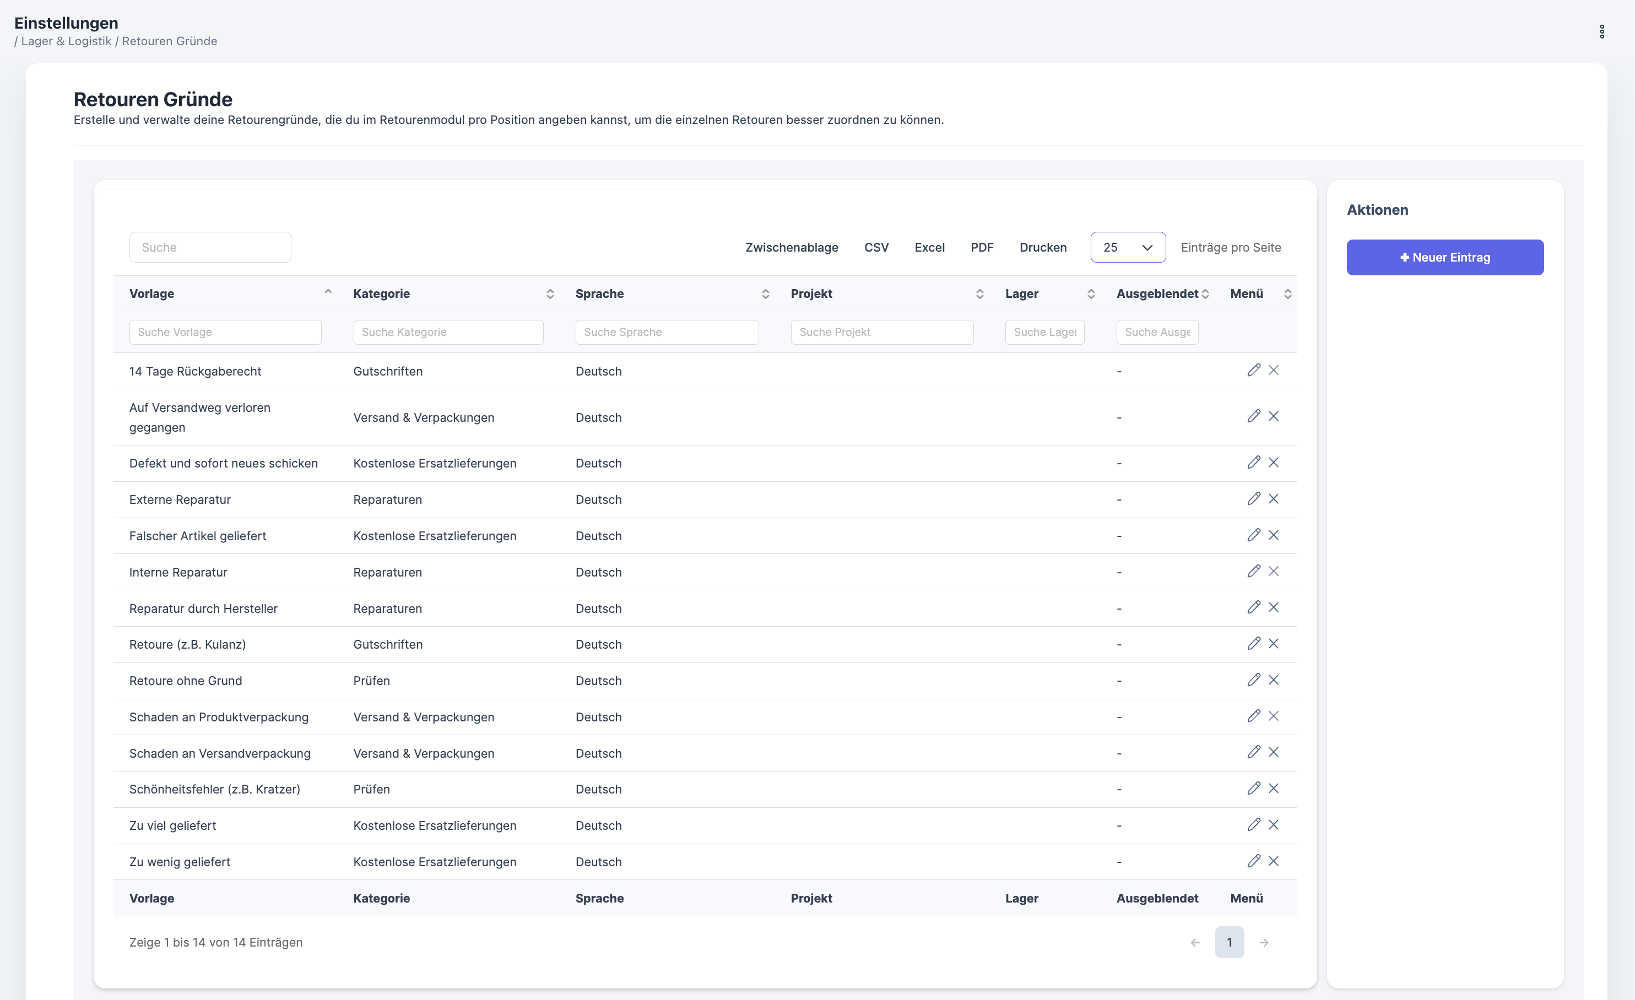Edit 'Retoure ohne Grund' entry
Image resolution: width=1635 pixels, height=1000 pixels.
[1253, 680]
